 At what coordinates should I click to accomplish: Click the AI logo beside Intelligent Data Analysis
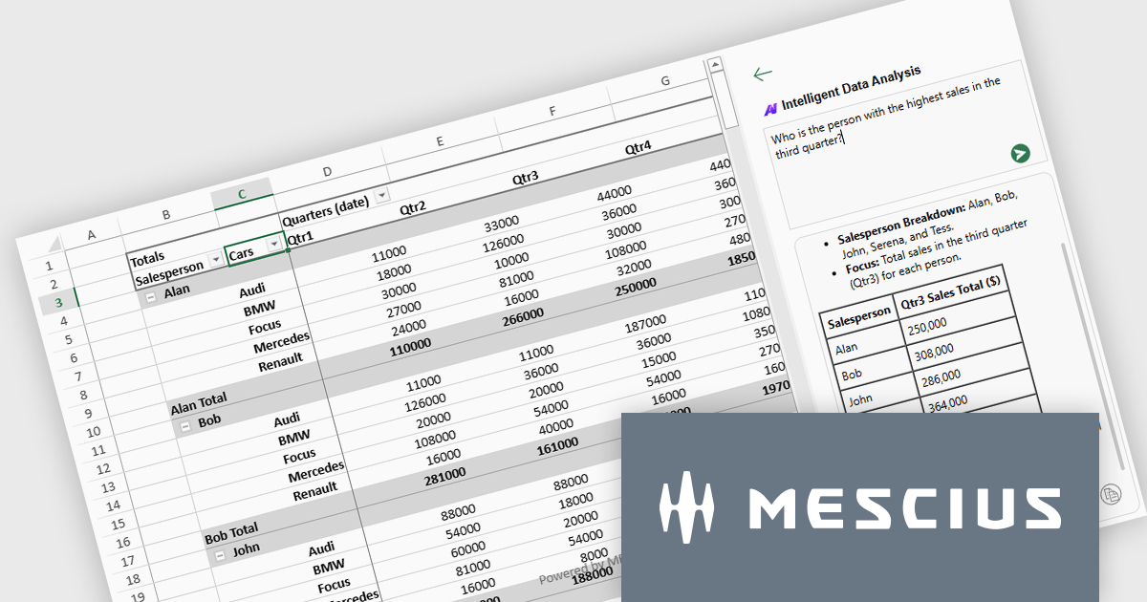click(x=770, y=109)
